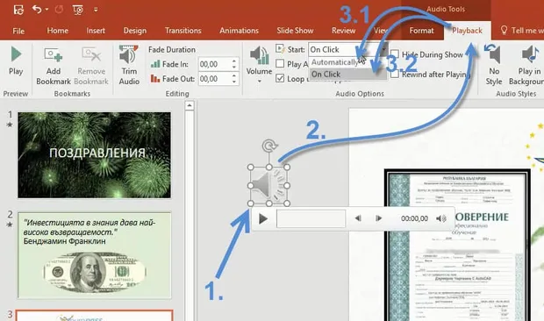This screenshot has height=321, width=544.
Task: Open the Undo history dropdown arrow
Action: click(x=47, y=10)
